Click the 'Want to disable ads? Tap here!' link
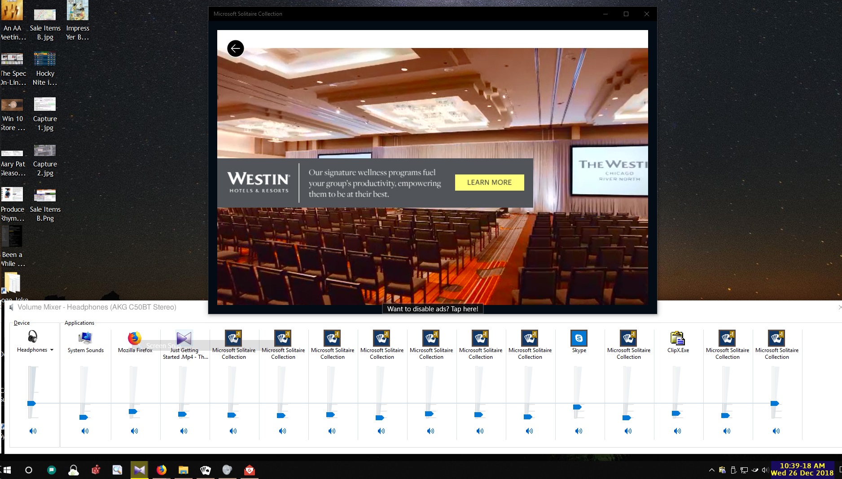Screen dimensions: 842x479 (x=433, y=309)
